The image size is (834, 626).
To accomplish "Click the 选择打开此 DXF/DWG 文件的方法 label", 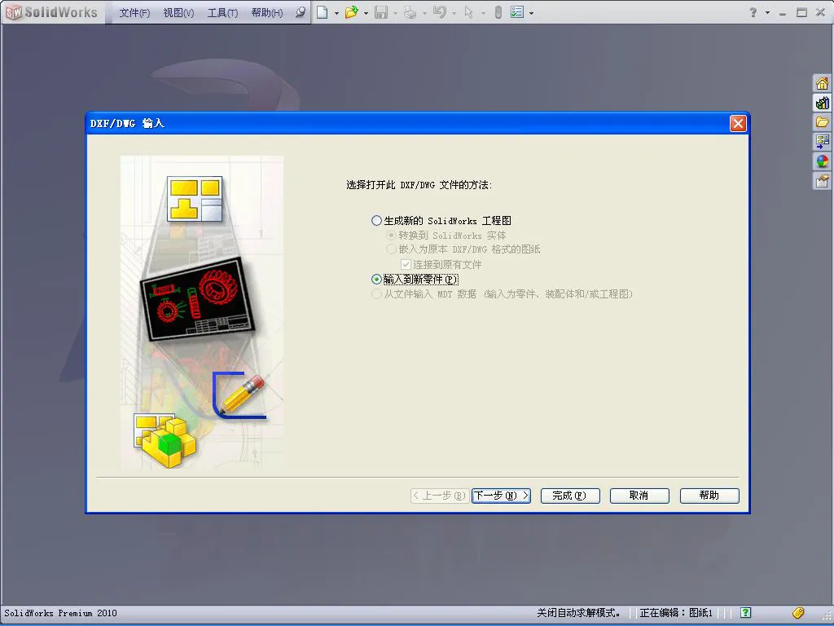I will pyautogui.click(x=419, y=185).
